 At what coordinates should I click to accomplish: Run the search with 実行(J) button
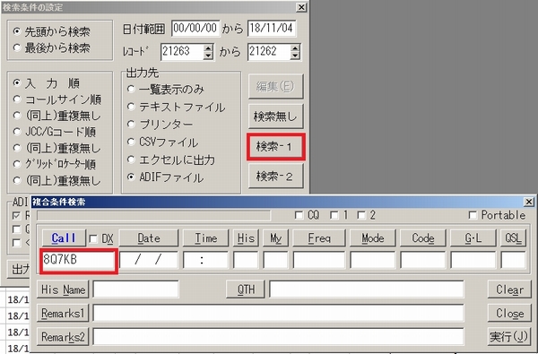pyautogui.click(x=509, y=336)
